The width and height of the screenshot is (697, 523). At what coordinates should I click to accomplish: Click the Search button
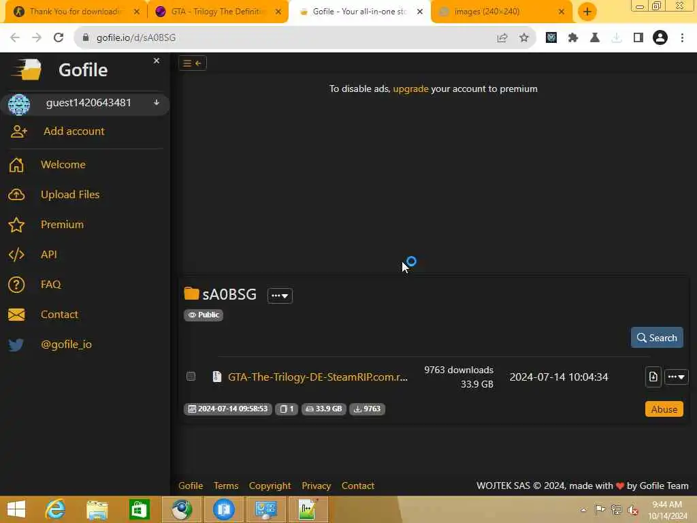point(657,338)
